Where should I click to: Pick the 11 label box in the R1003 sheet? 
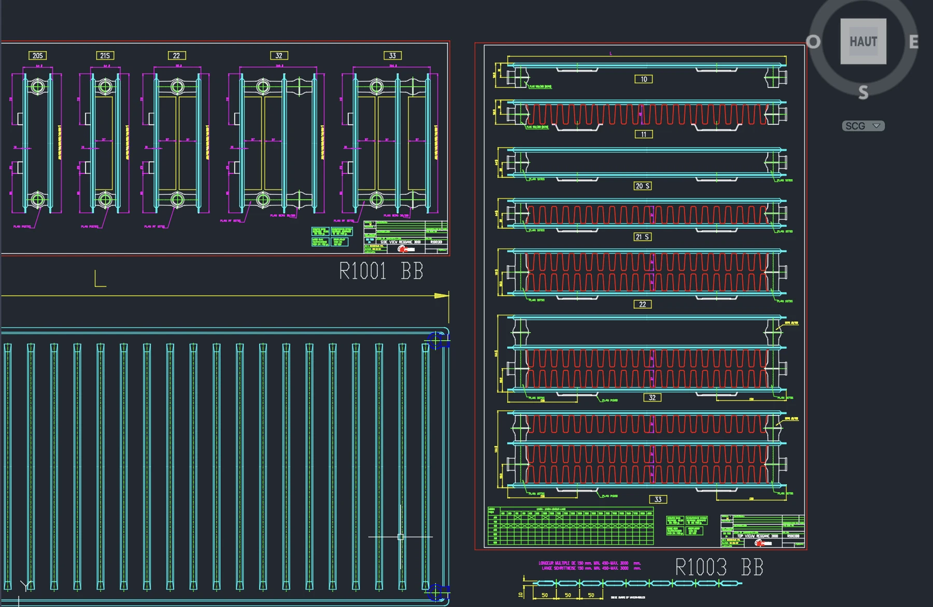point(644,134)
